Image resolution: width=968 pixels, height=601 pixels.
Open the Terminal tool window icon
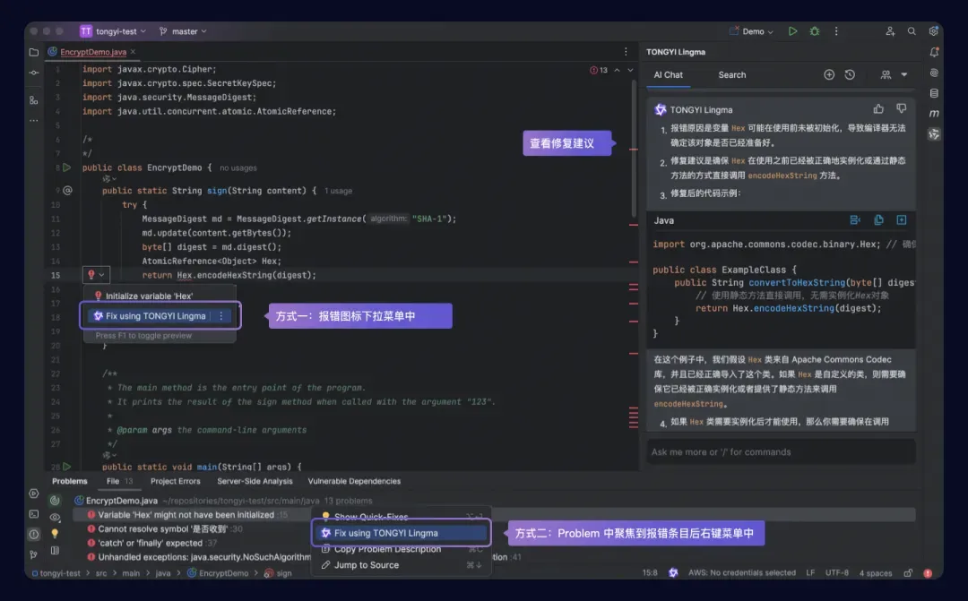(x=33, y=514)
